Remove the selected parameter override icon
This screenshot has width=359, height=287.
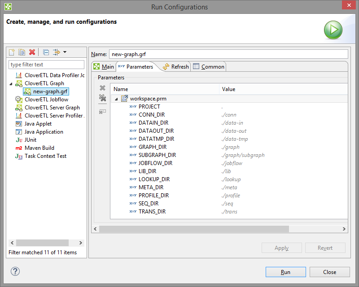pos(102,88)
